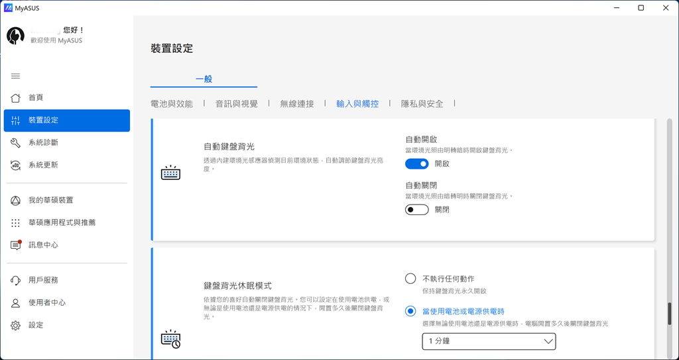Enable the 自動關閉 keyboard backlight toggle
679x360 pixels.
click(x=417, y=210)
